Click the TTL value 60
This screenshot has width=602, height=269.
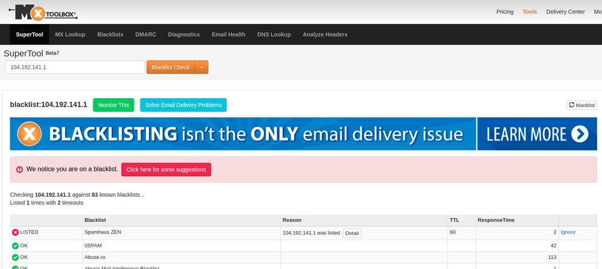(x=453, y=232)
